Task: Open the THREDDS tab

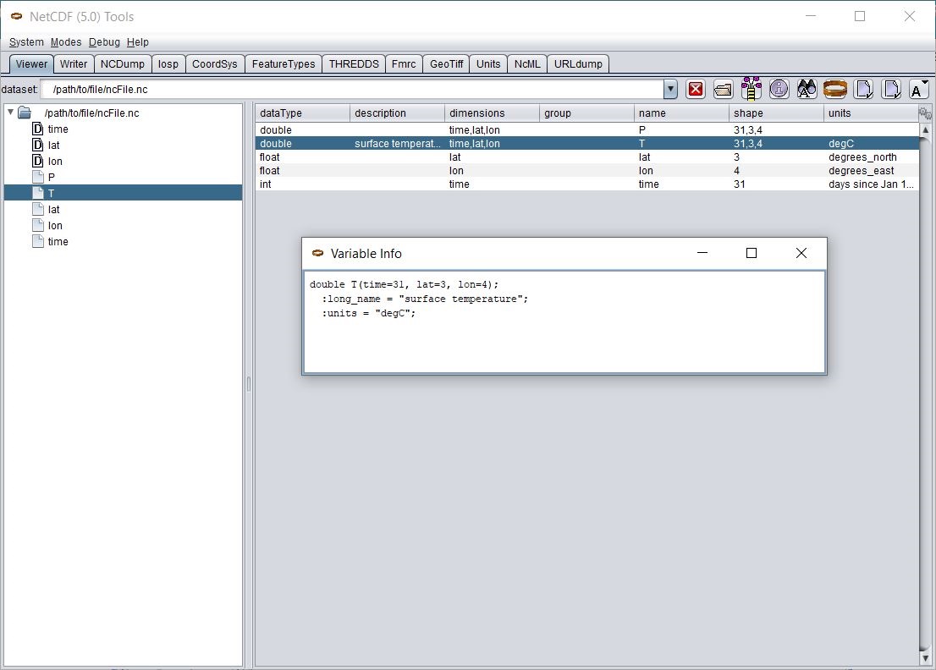Action: pos(354,64)
